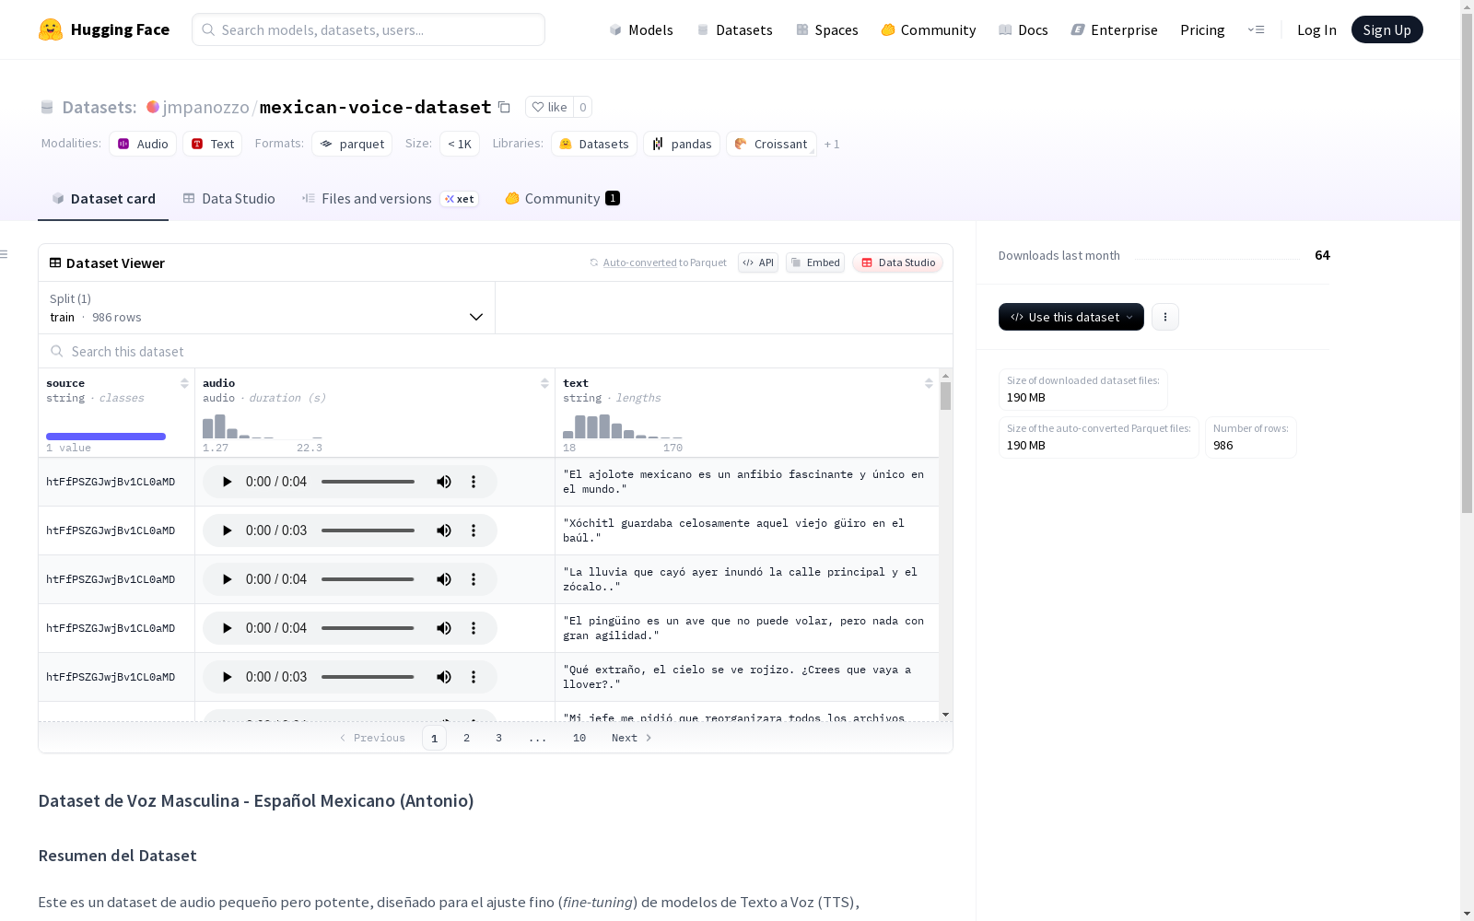Focus the search models, datasets, users field
Screen dimensions: 1474x921
pos(368,29)
